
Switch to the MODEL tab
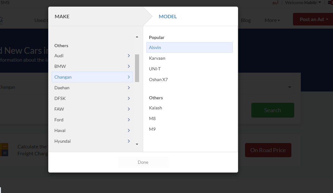pos(168,17)
